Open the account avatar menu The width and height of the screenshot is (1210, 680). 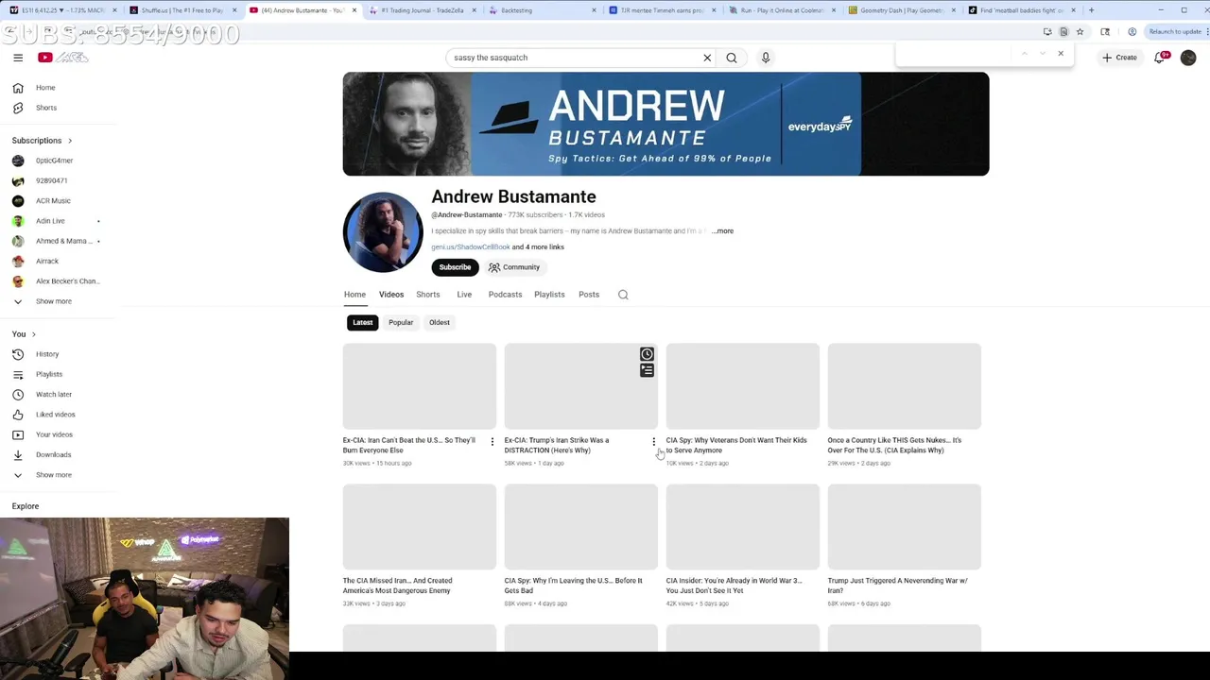pyautogui.click(x=1188, y=58)
